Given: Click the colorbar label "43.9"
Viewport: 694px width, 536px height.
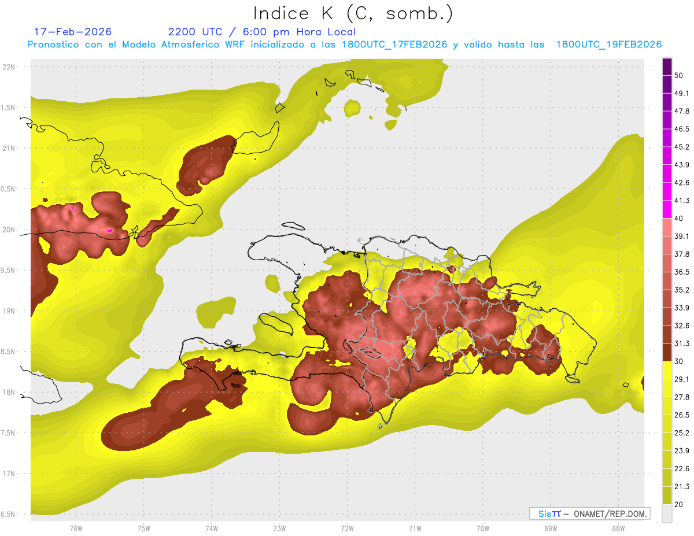Looking at the screenshot, I should coord(682,165).
